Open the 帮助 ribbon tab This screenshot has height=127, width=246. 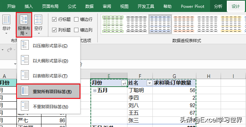168,6
